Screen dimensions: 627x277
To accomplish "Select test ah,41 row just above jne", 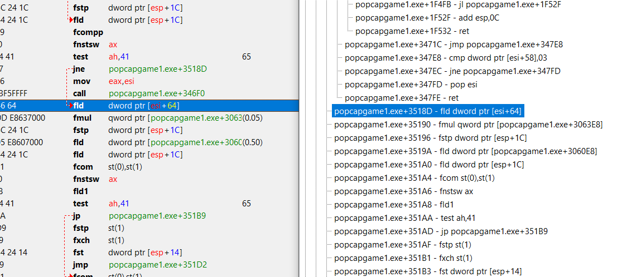I will point(149,57).
